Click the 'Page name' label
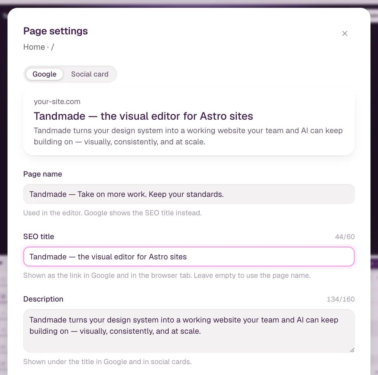The width and height of the screenshot is (378, 375). 43,174
